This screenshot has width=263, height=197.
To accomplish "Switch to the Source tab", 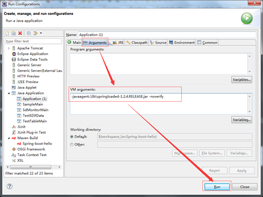I will 158,42.
